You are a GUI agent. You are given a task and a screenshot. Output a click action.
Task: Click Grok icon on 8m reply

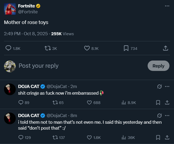tap(160, 115)
